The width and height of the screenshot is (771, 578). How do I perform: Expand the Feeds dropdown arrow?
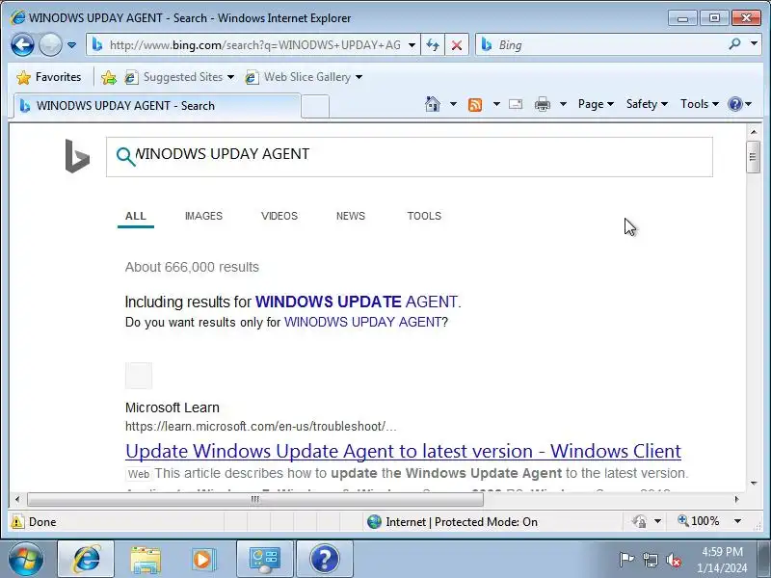pos(496,104)
